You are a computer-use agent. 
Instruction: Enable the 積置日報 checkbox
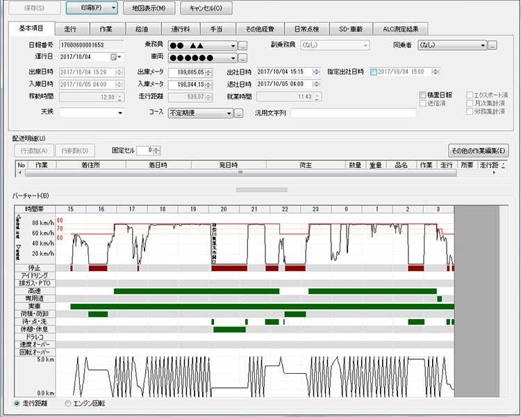(x=422, y=95)
